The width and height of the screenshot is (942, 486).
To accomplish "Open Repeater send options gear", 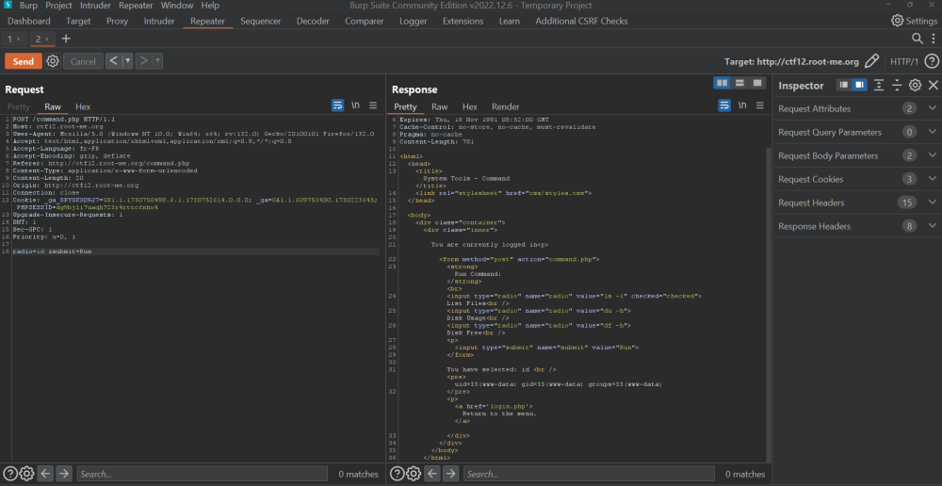I will click(x=53, y=61).
